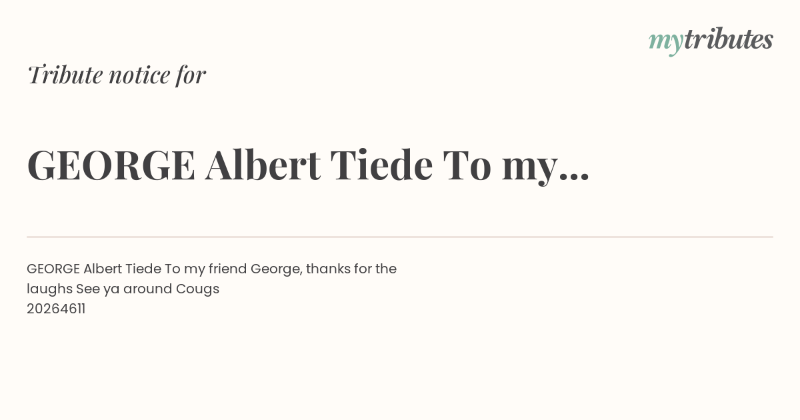The image size is (800, 420).
Task: Click "Tiede" in the large title
Action: (381, 165)
